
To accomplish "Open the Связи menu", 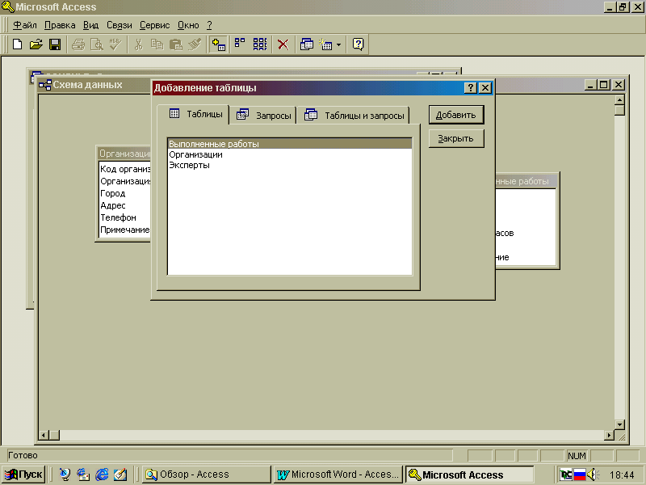I will click(119, 25).
